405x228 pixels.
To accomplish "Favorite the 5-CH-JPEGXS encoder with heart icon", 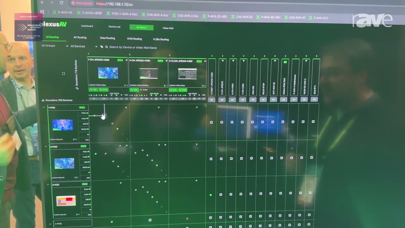I will pos(222,60).
